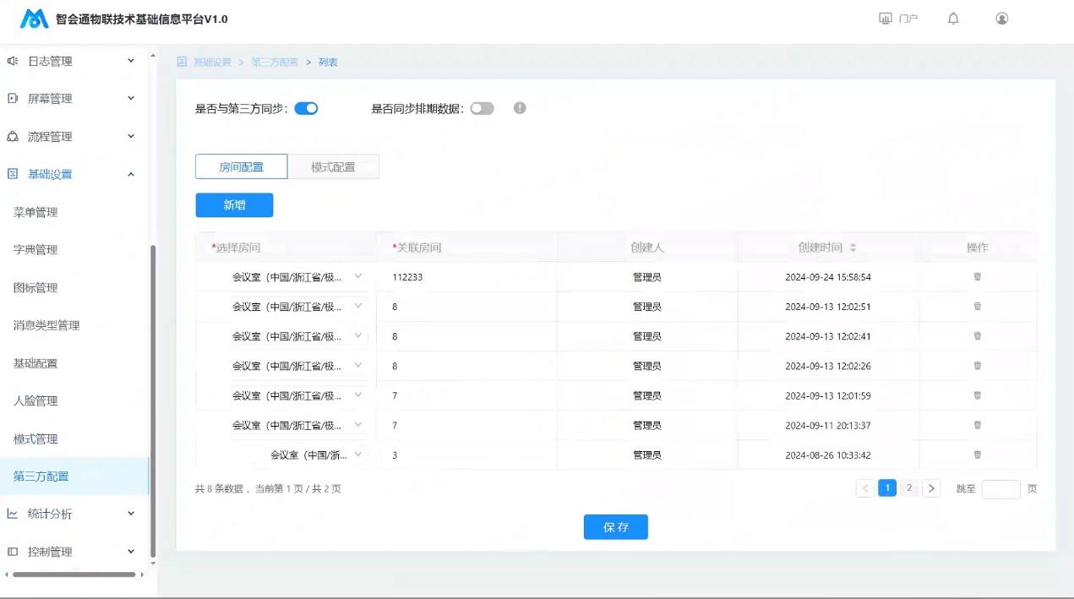1074x599 pixels.
Task: Click the warning info icon beside sync schedule
Action: point(520,108)
